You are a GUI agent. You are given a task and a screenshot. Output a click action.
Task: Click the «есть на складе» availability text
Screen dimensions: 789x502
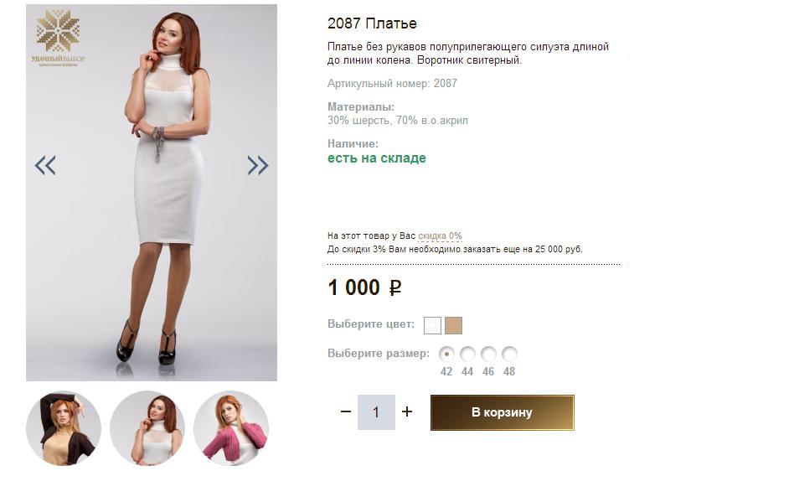tap(377, 158)
